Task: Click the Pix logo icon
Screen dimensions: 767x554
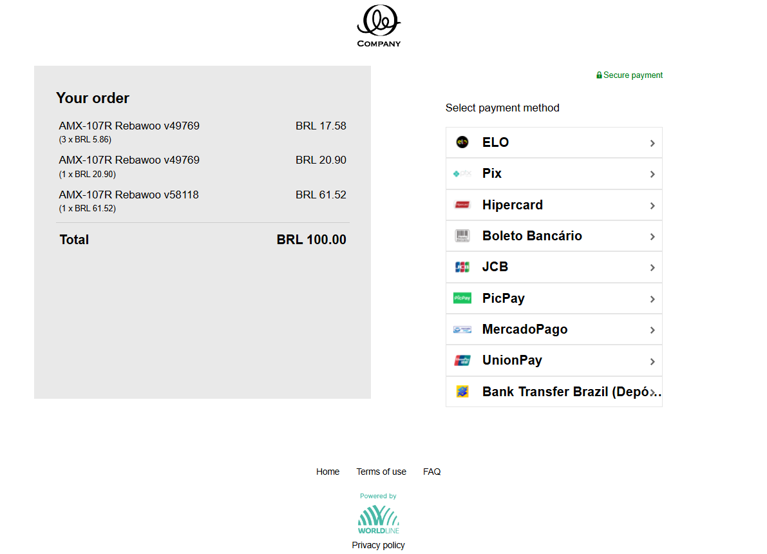Action: click(462, 173)
